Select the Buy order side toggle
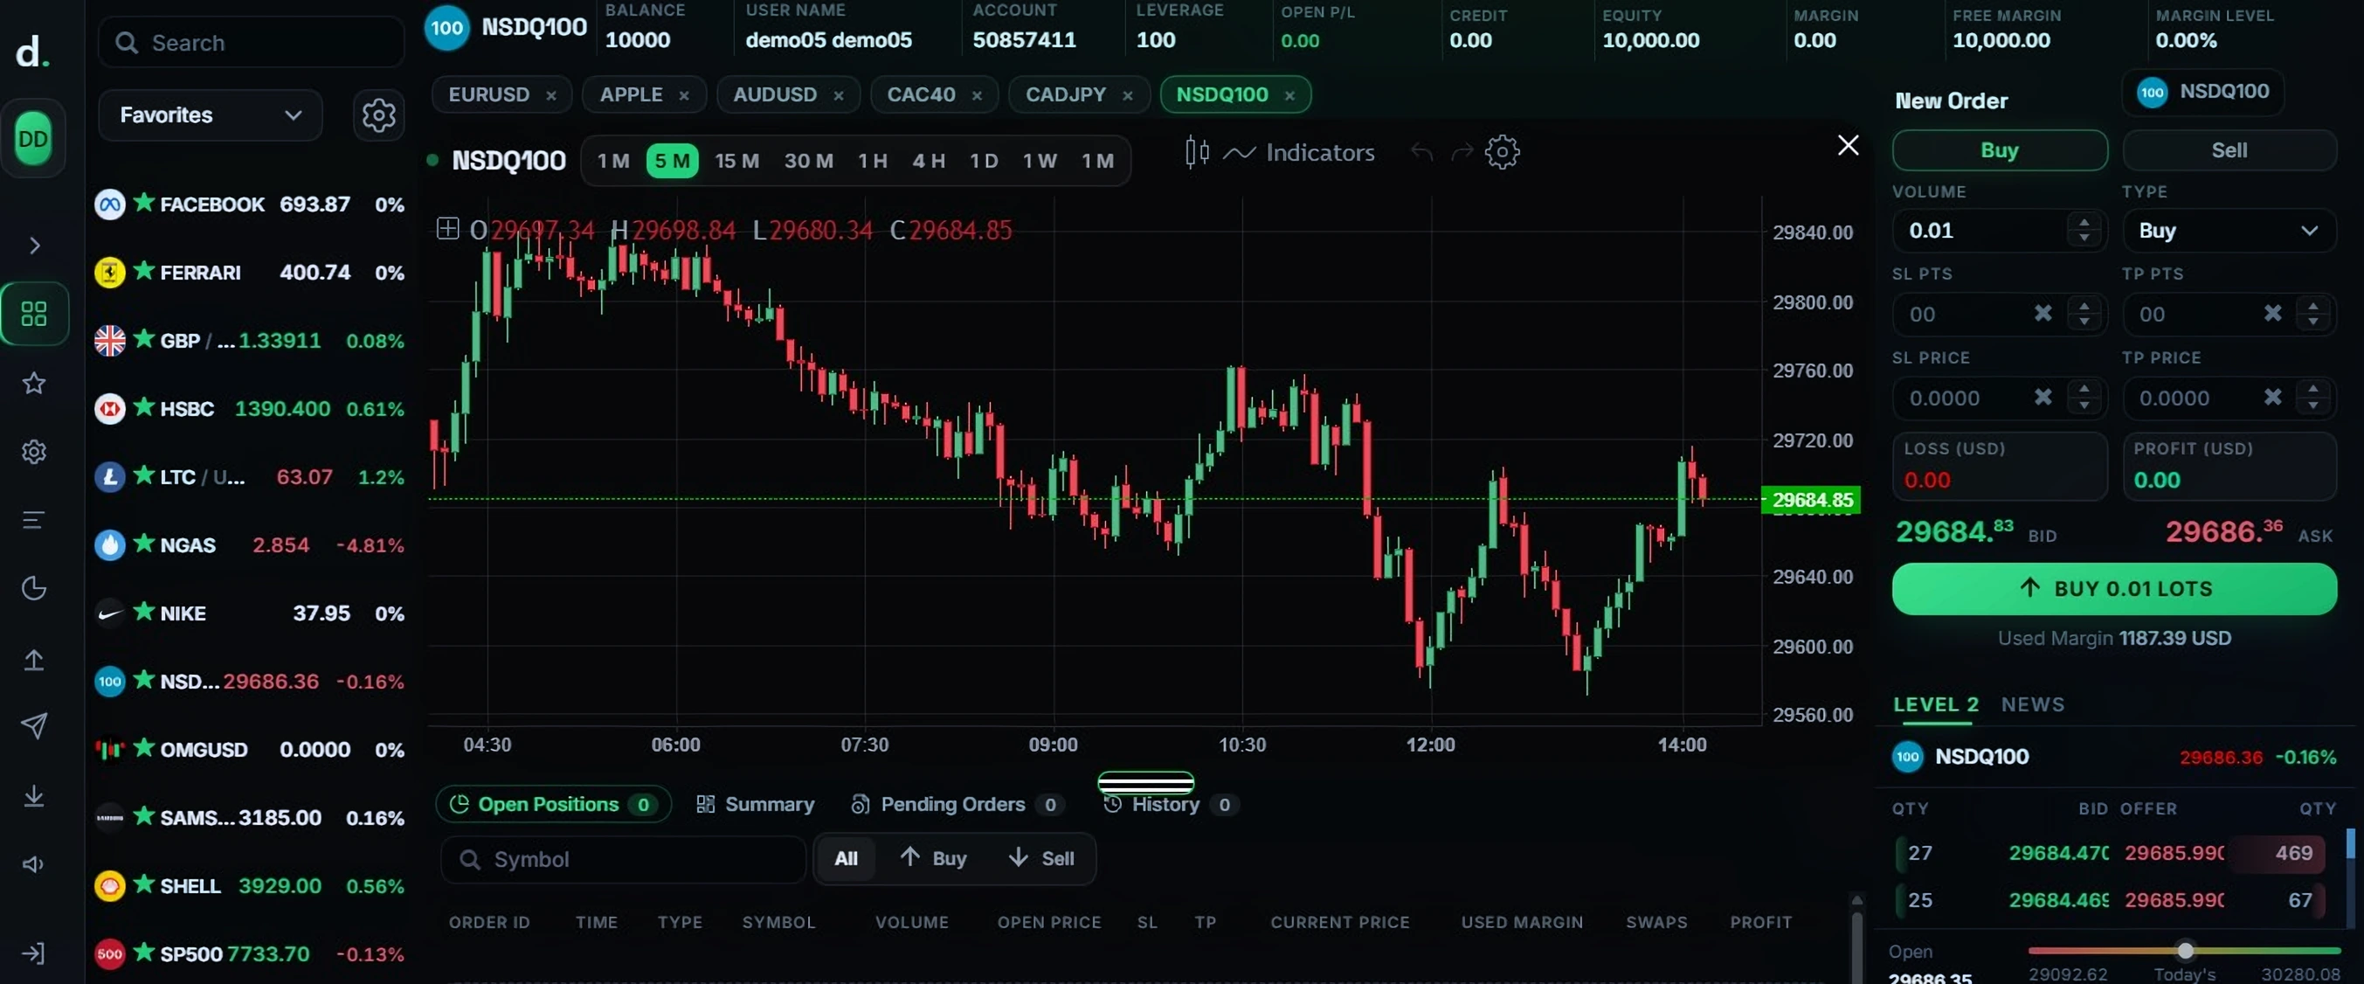2364x984 pixels. tap(1999, 150)
